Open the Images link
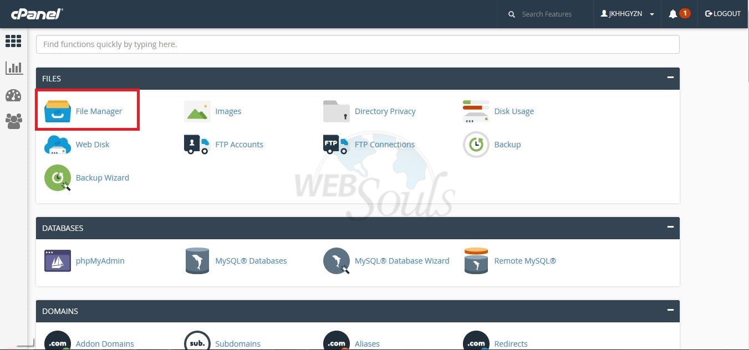 pos(228,111)
